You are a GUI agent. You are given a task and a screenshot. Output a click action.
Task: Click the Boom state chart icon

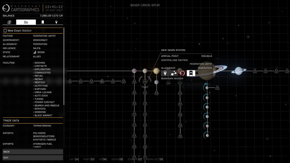tap(34, 52)
